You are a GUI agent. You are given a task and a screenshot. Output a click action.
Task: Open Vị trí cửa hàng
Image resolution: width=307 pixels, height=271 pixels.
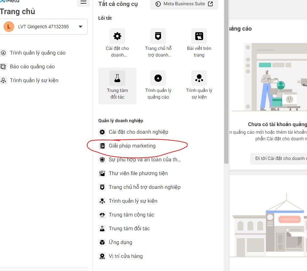click(126, 256)
